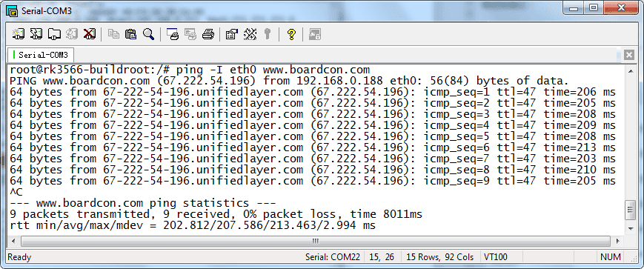Image resolution: width=644 pixels, height=269 pixels.
Task: Open Session Options toolbar icon
Action: point(232,34)
